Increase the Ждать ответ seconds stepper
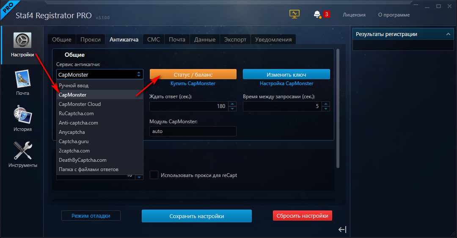The width and height of the screenshot is (457, 238). tap(232, 104)
